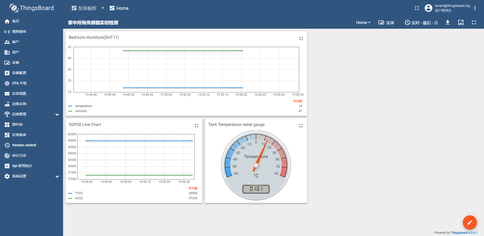Enlarge the Bedroom Humiture widget
The width and height of the screenshot is (484, 236).
(x=301, y=39)
